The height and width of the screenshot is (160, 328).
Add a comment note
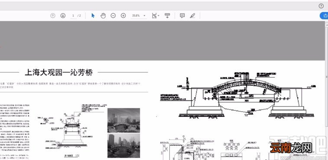point(182,16)
